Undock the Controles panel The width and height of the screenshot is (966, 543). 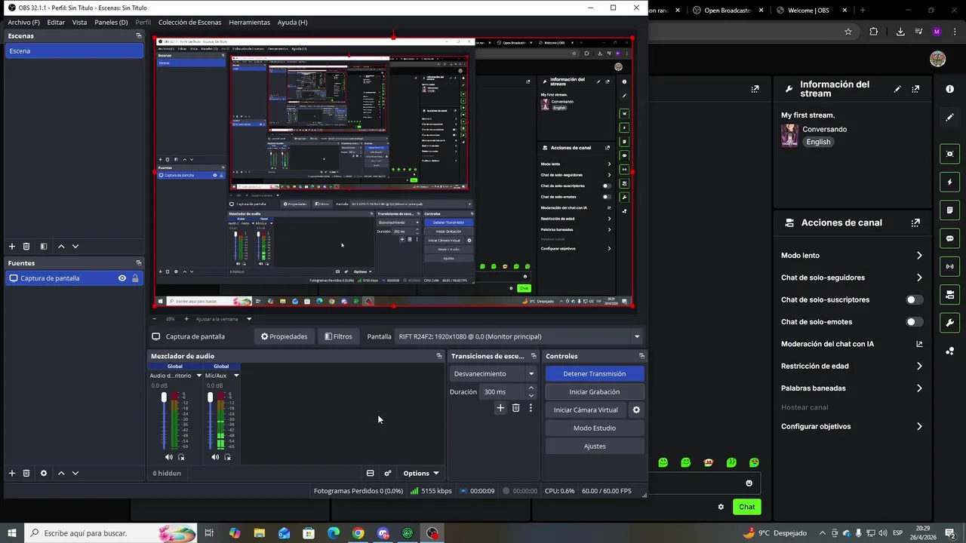tap(641, 356)
